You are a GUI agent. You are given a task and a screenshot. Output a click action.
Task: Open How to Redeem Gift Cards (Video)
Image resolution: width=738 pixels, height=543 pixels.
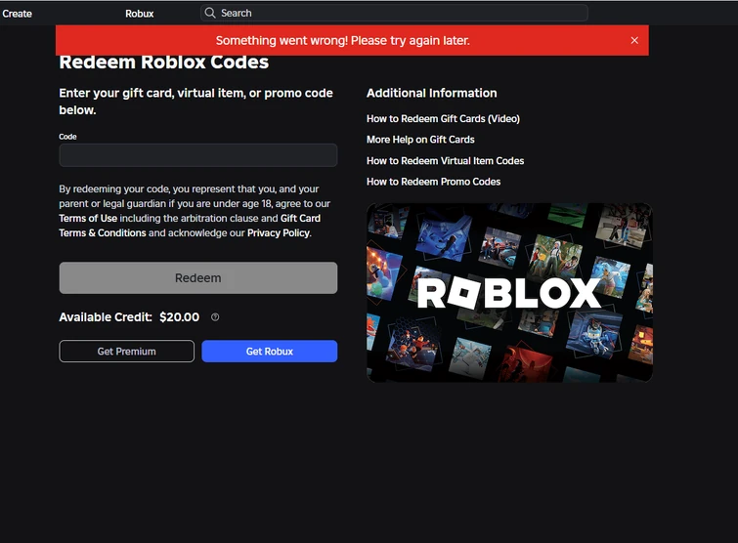[x=444, y=118]
